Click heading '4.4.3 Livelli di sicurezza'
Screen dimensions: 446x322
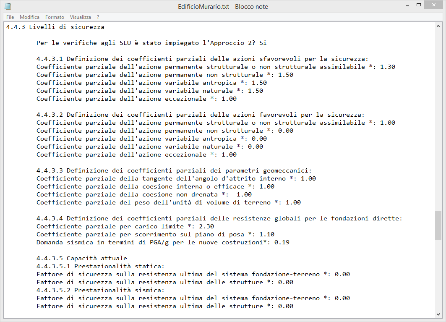pyautogui.click(x=55, y=27)
